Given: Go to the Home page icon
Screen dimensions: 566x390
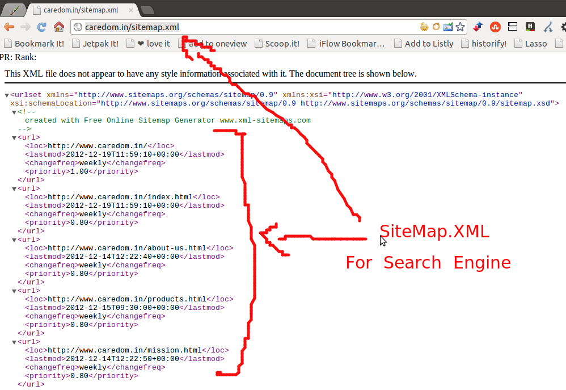Looking at the screenshot, I should click(x=59, y=27).
